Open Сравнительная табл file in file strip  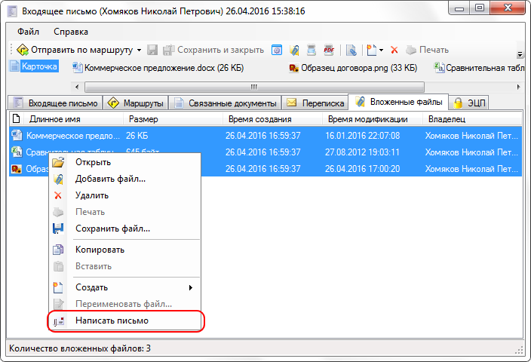pyautogui.click(x=479, y=68)
